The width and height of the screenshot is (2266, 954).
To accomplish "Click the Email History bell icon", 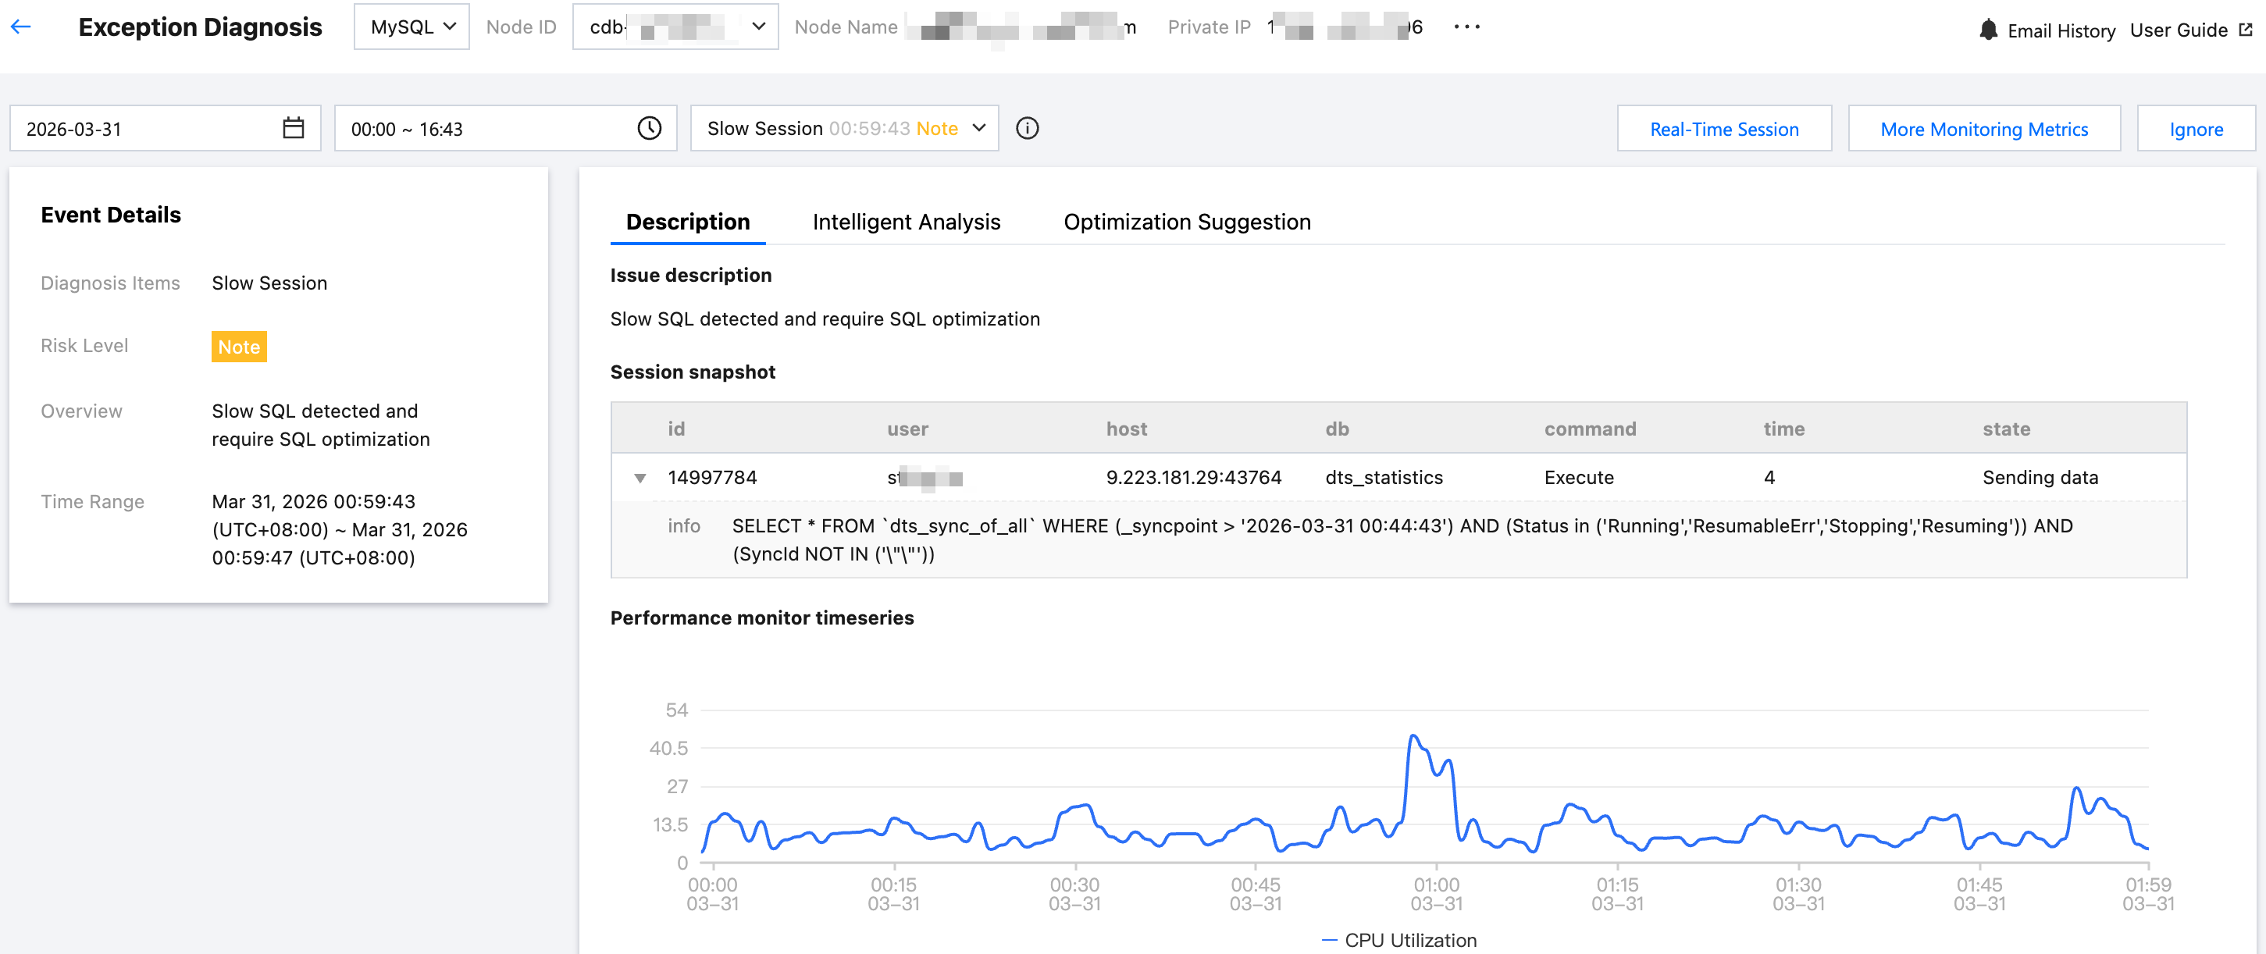I will 1987,30.
